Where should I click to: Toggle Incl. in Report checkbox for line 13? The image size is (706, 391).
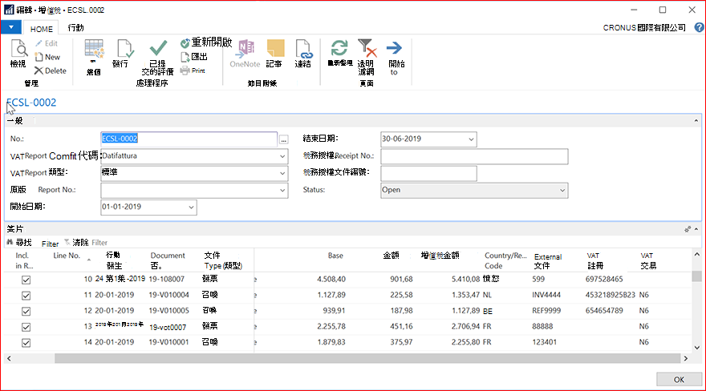tap(26, 327)
